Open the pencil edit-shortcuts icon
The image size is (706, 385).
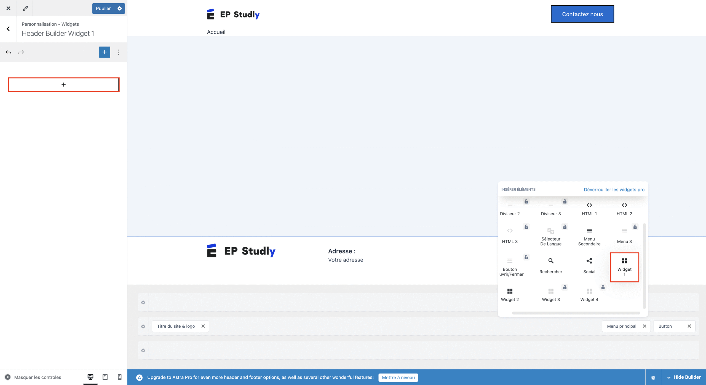pos(25,8)
